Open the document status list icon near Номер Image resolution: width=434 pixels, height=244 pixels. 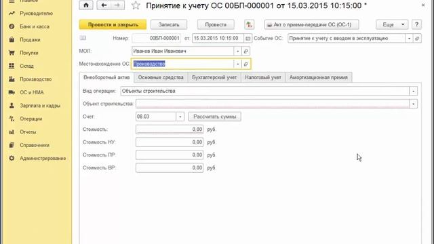[83, 38]
